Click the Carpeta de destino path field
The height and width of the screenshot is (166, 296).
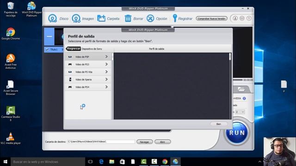coord(101,142)
